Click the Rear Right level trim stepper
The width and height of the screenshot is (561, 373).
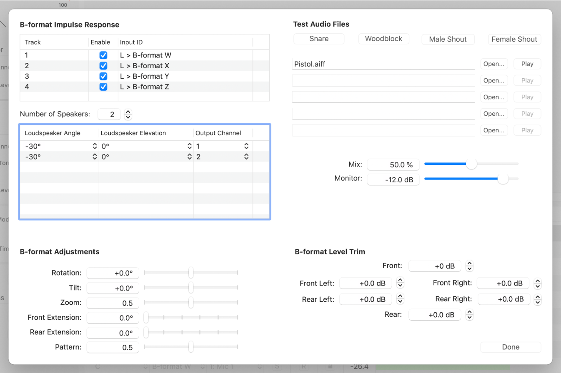(538, 299)
